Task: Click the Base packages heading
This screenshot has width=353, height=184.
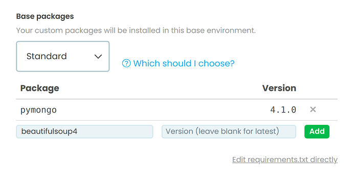Action: (45, 16)
